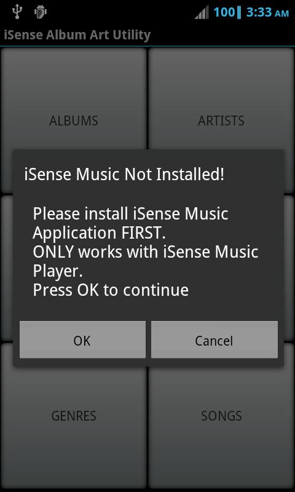Tap the USB connection status icon

[17, 12]
